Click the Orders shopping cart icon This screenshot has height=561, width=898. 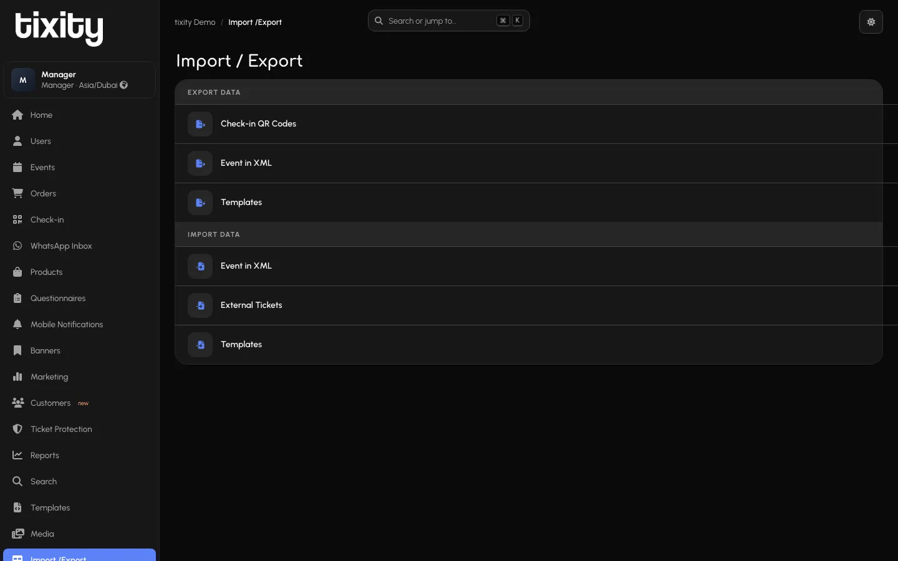pos(17,194)
